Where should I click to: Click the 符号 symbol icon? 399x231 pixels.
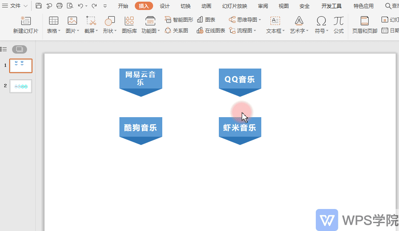tap(321, 21)
